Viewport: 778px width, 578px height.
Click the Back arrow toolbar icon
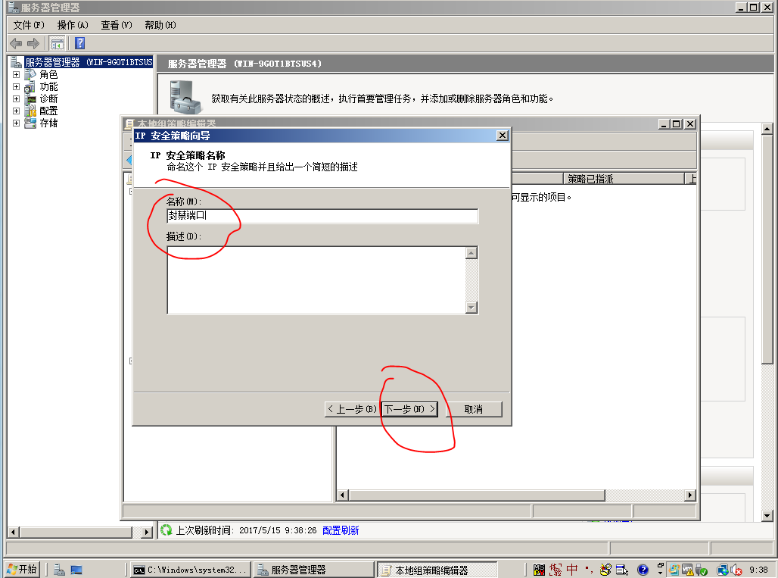16,43
